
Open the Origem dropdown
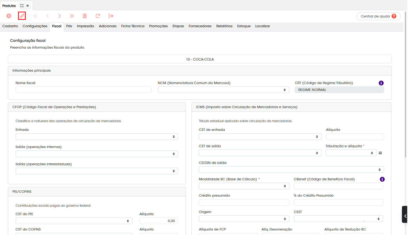click(244, 219)
